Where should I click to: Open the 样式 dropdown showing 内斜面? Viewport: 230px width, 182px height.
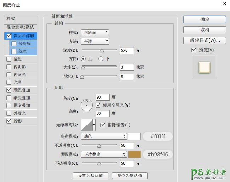tap(95, 33)
